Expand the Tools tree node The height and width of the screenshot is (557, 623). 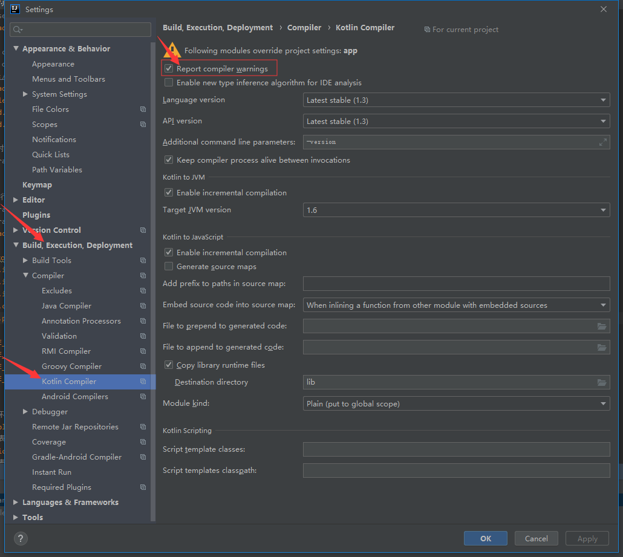[x=16, y=517]
